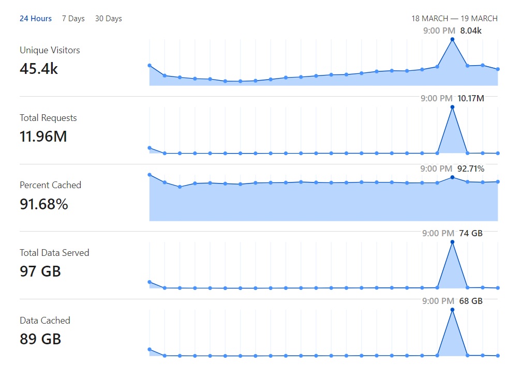Click the last data point of Total Data Served chart
This screenshot has width=507, height=366.
click(x=498, y=288)
